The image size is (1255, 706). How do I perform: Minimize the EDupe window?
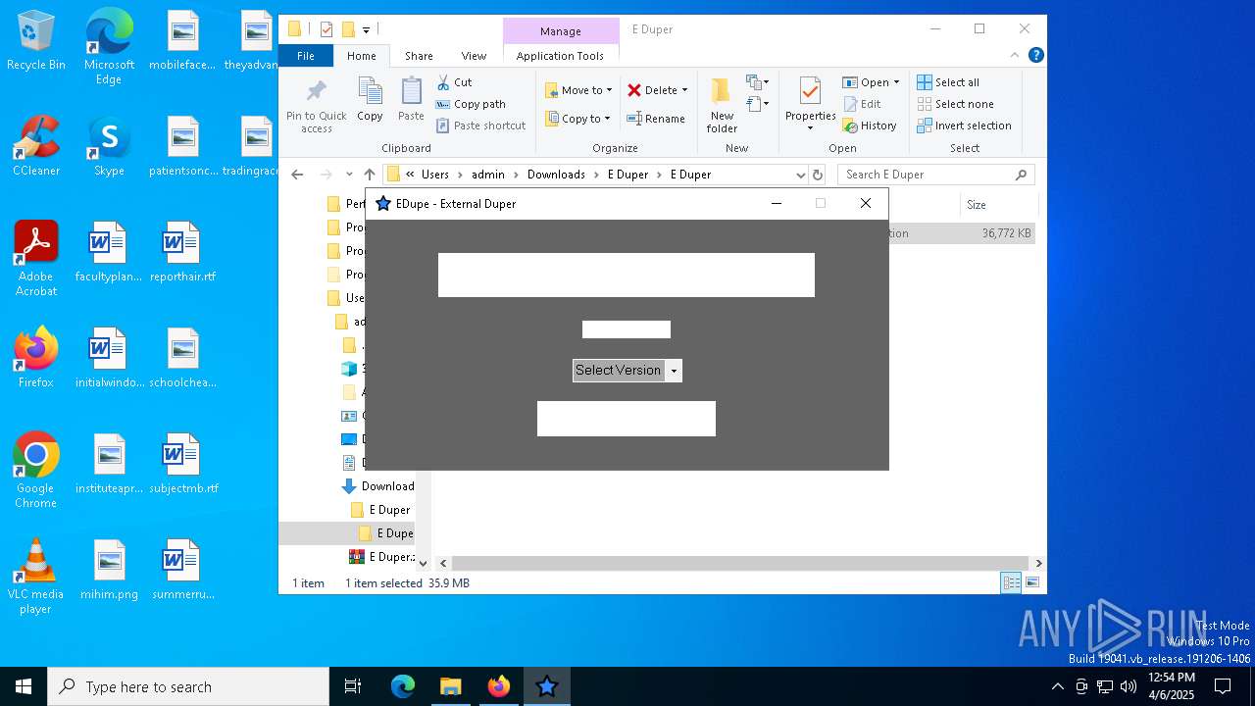point(777,204)
